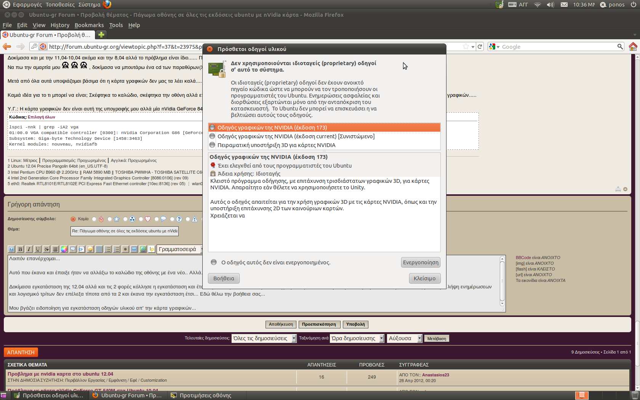Click the lightbulb icon in the editor toolbar
Viewport: 640px width, 400px height.
90,249
